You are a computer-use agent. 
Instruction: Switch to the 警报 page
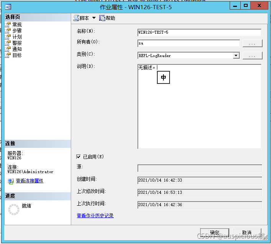17,43
